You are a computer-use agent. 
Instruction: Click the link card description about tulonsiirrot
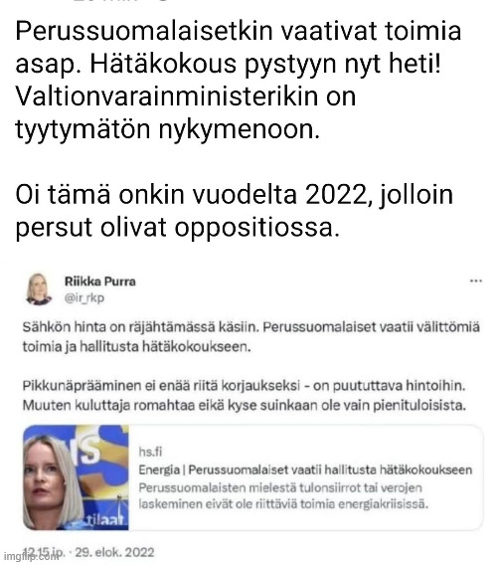(284, 495)
